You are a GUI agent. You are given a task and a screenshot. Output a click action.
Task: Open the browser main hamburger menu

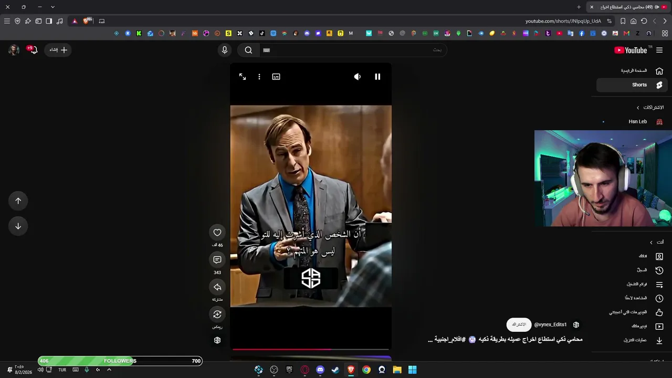(7, 21)
